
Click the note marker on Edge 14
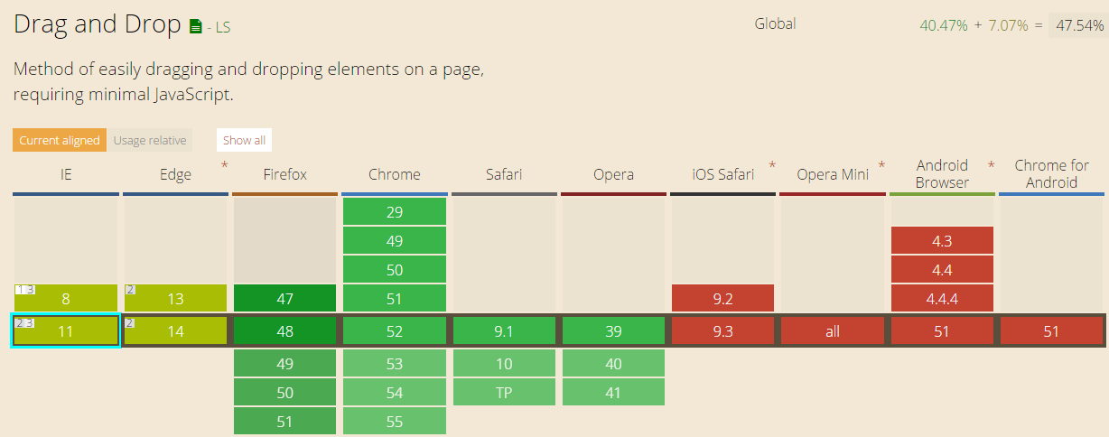pos(131,322)
